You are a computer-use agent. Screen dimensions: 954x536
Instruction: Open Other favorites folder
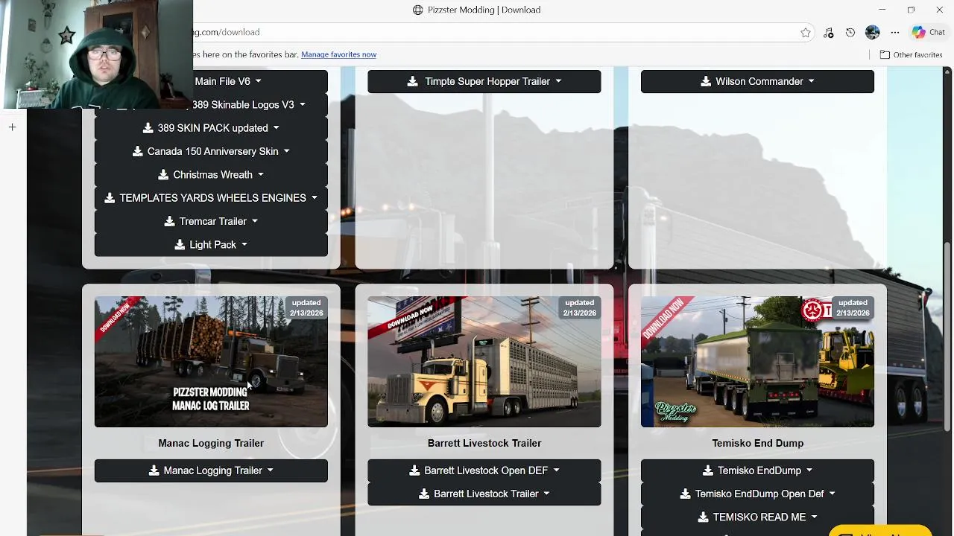coord(911,54)
